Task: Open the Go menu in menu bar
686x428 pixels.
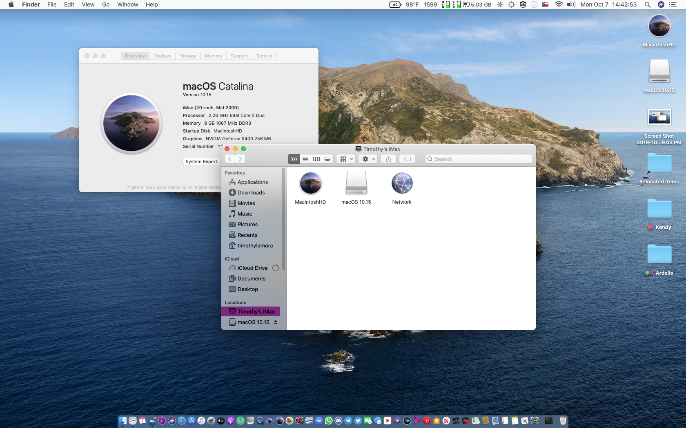Action: (106, 4)
